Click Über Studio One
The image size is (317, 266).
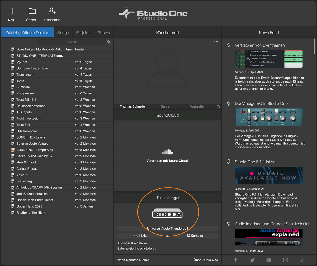(206, 260)
